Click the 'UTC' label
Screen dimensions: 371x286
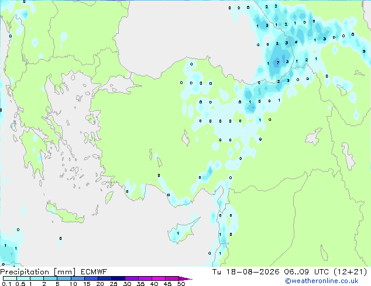click(321, 272)
